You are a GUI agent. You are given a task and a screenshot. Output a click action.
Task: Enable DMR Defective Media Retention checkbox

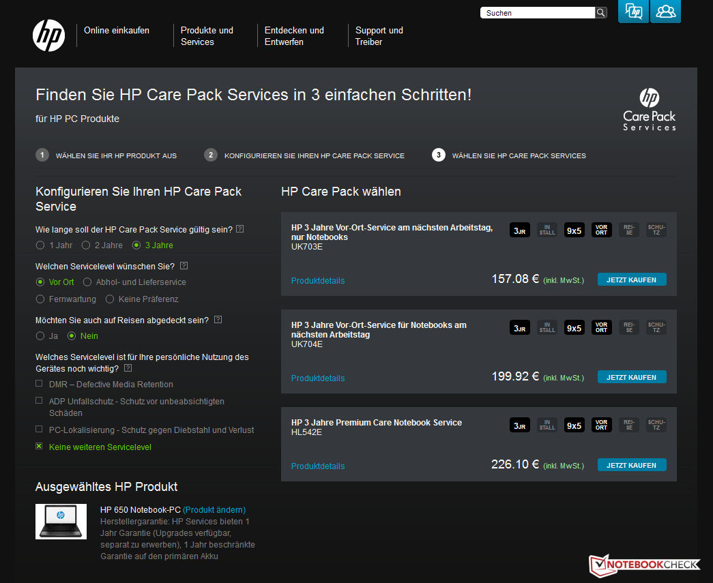point(39,383)
